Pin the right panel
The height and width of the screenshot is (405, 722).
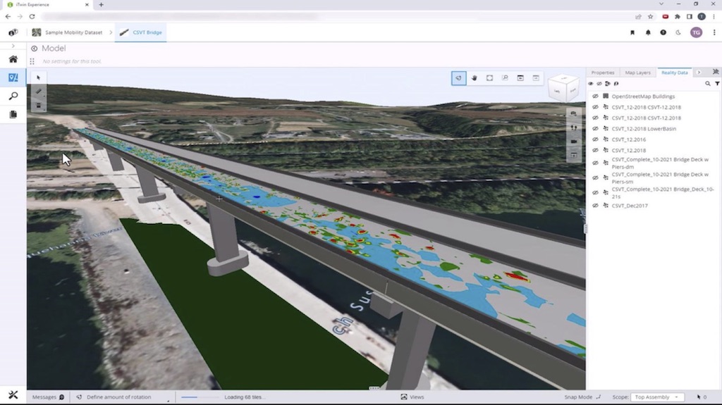pyautogui.click(x=716, y=73)
